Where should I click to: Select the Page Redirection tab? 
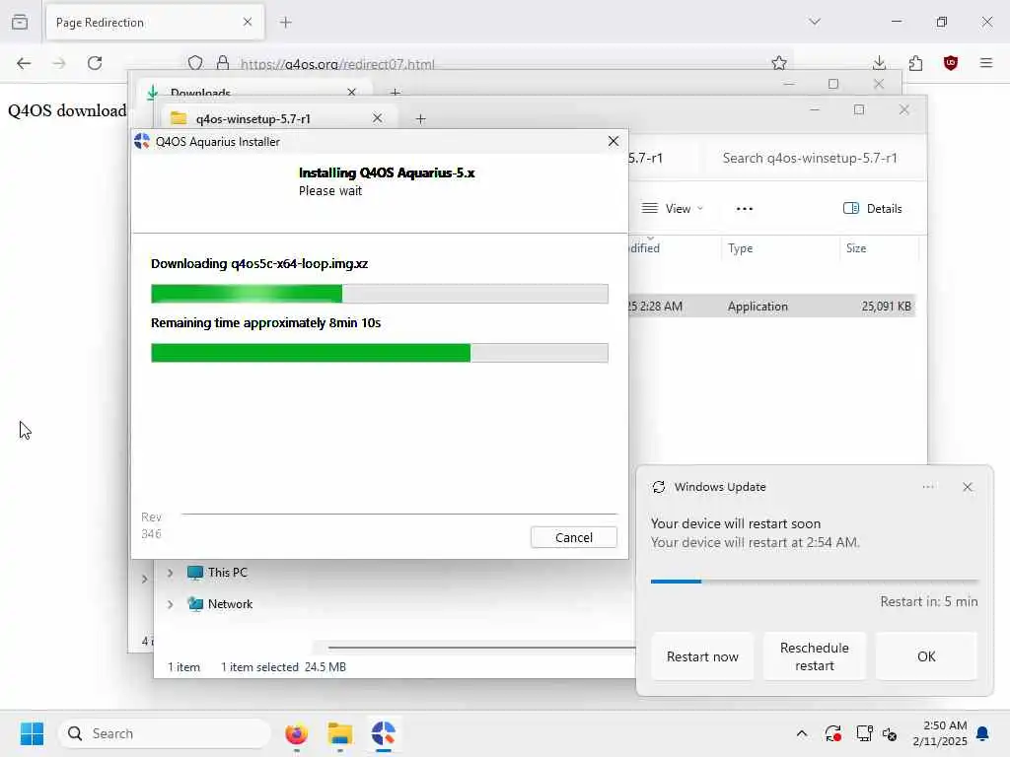pyautogui.click(x=155, y=23)
